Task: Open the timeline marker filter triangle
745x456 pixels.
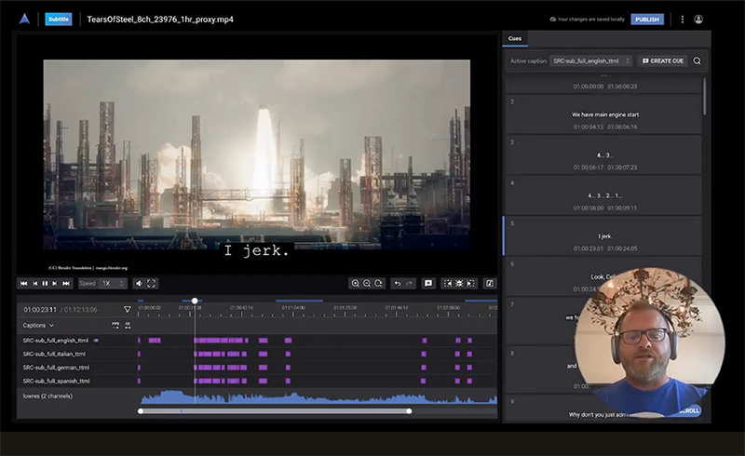Action: [x=128, y=309]
